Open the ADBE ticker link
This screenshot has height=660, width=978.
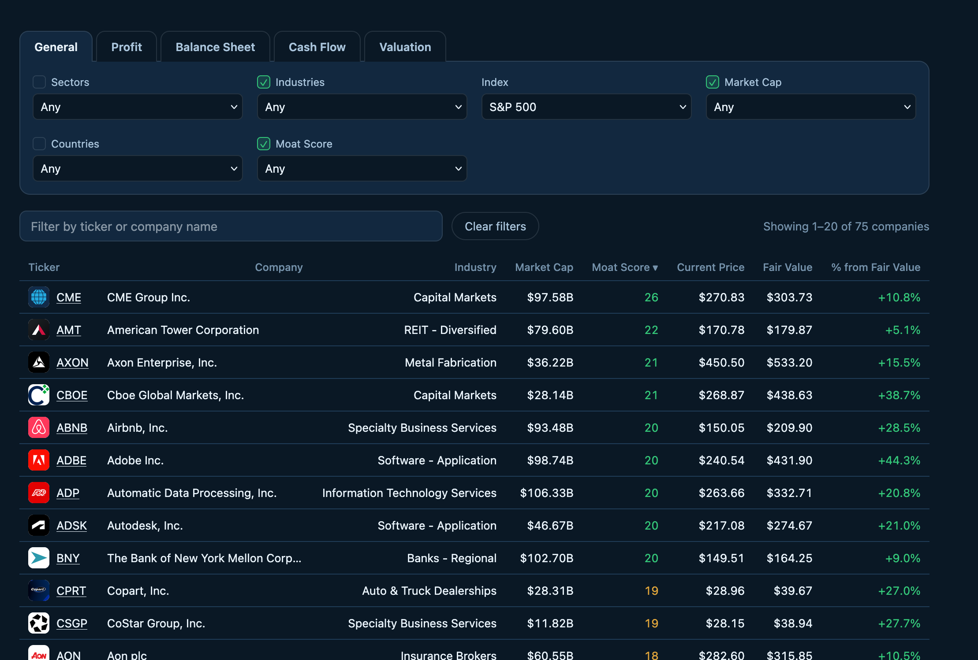(x=71, y=460)
